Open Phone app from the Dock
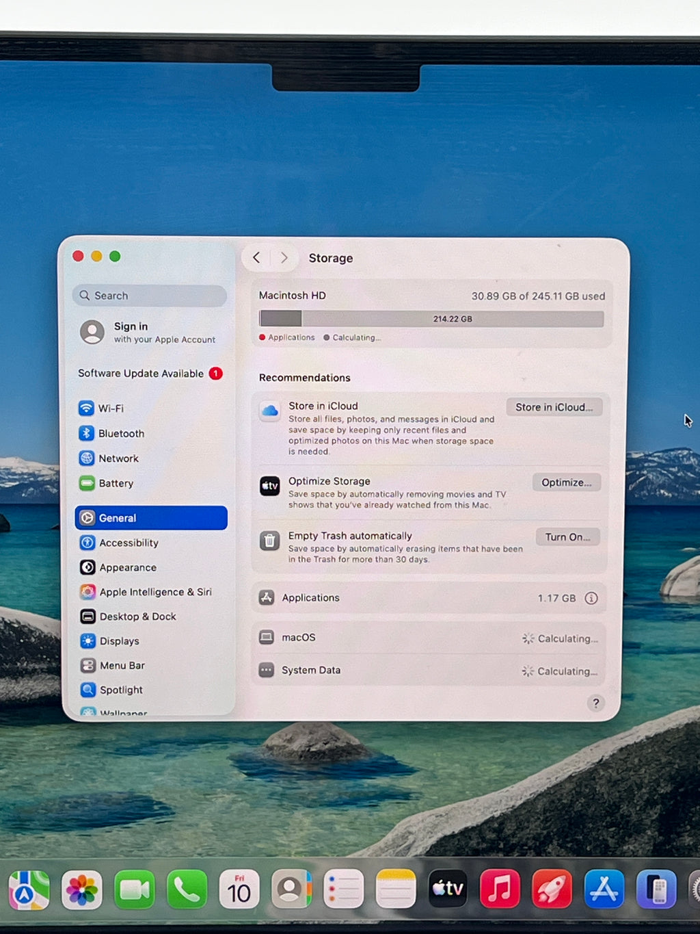Screen dimensions: 700x934 [187, 890]
